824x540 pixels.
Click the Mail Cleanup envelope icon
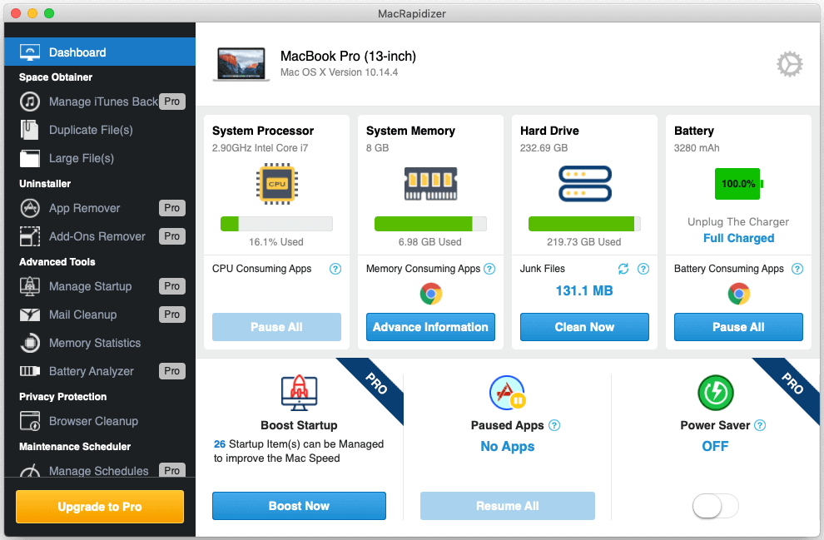30,315
